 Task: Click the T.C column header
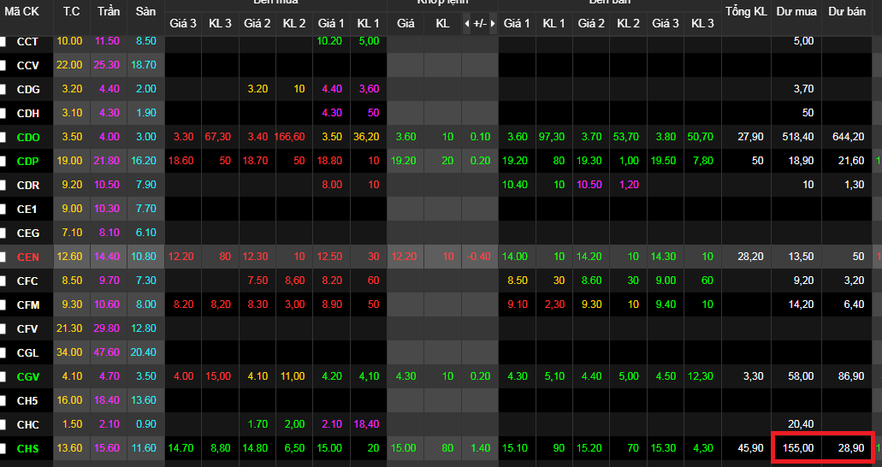point(71,12)
